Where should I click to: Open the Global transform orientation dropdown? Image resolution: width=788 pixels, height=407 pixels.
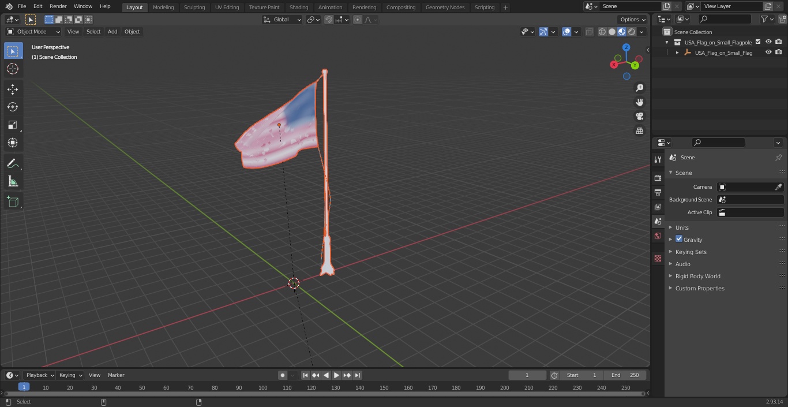[x=283, y=20]
